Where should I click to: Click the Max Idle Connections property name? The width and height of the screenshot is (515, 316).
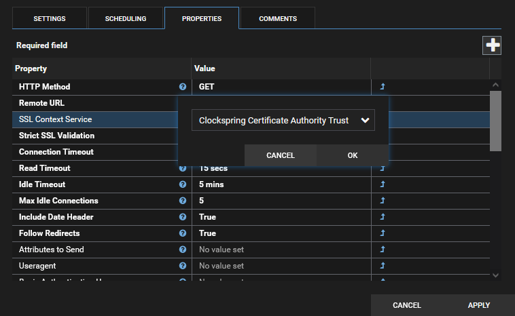pos(58,201)
